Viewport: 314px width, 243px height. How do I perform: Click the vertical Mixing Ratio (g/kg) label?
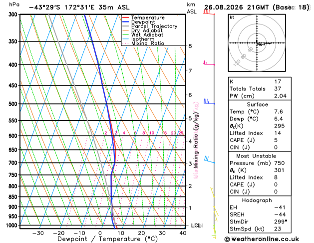coord(196,140)
